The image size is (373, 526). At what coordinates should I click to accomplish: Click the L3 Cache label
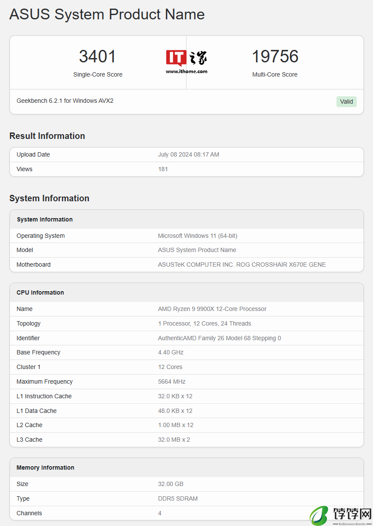click(x=29, y=440)
